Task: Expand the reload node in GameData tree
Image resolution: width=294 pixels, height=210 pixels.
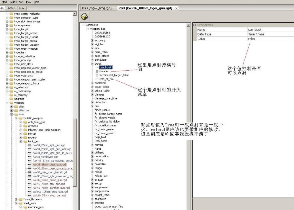Action: tap(92, 172)
